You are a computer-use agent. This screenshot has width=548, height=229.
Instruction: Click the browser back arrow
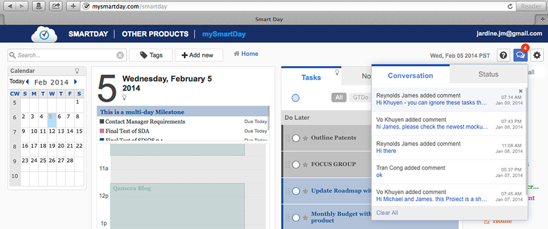click(9, 6)
